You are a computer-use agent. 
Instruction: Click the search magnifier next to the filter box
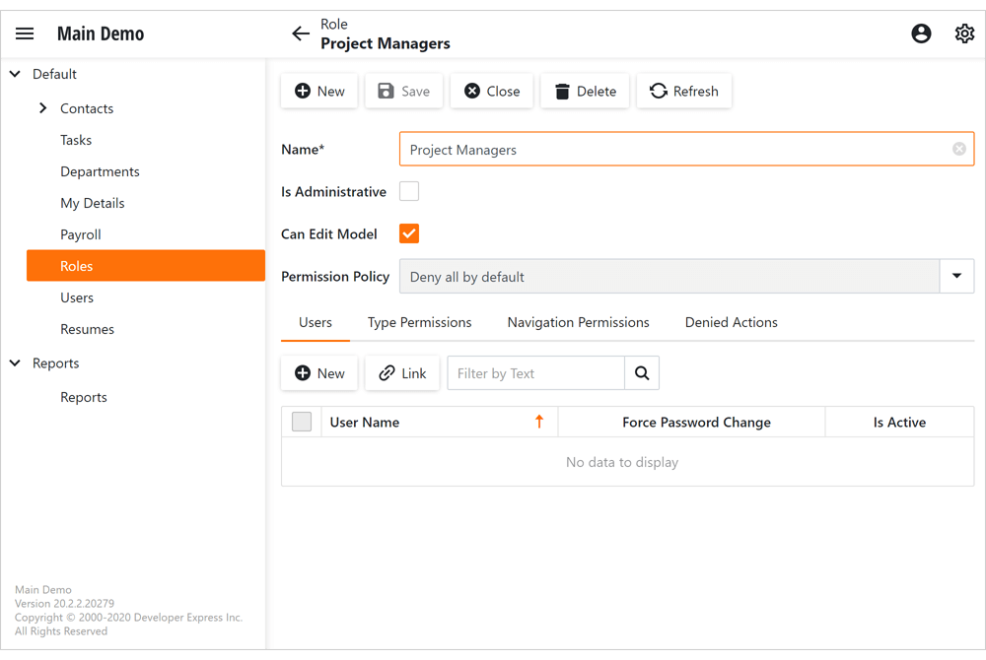pyautogui.click(x=642, y=372)
